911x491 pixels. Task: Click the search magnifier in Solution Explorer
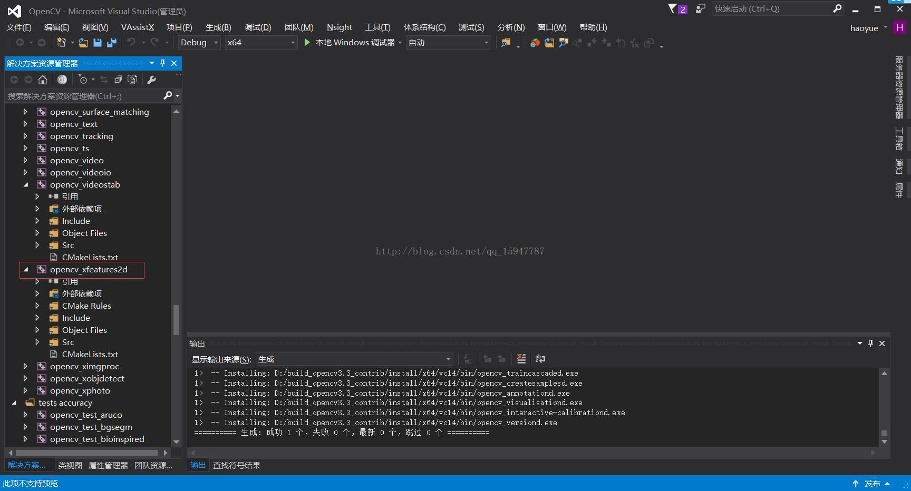tap(168, 95)
